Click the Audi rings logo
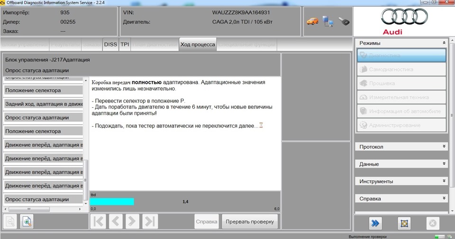Image resolution: width=455 pixels, height=239 pixels. pyautogui.click(x=404, y=17)
